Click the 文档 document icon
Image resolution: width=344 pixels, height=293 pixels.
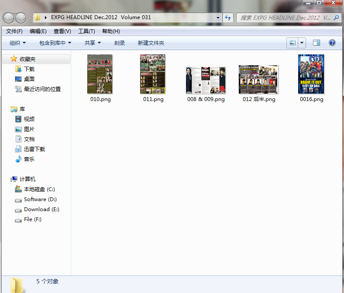click(x=18, y=139)
